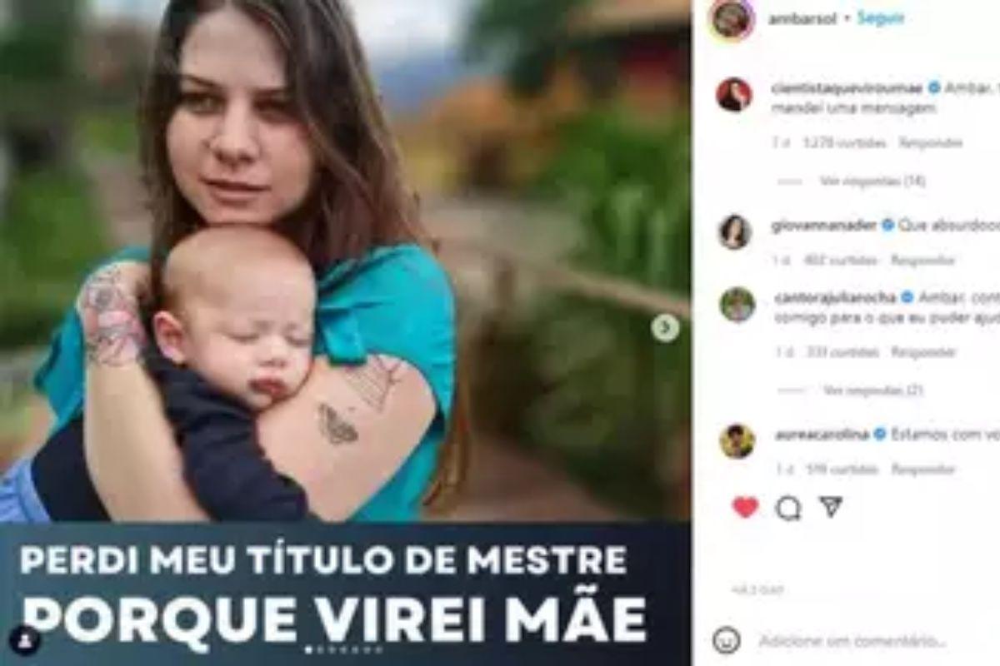Open giovannanader's profile picture
The height and width of the screenshot is (666, 1000).
735,232
